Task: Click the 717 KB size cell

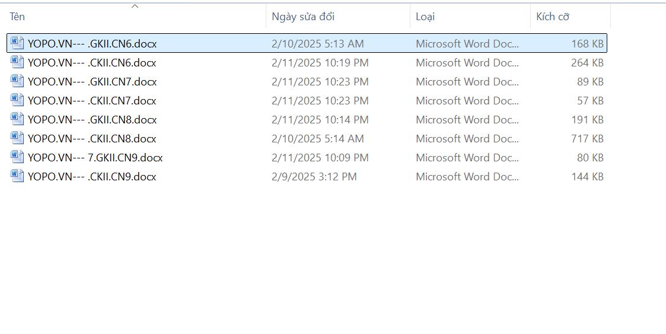Action: [x=587, y=138]
